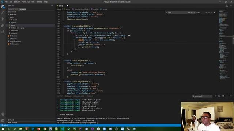Open the Firebase Project Console link
This screenshot has width=234, height=131.
pos(101,118)
